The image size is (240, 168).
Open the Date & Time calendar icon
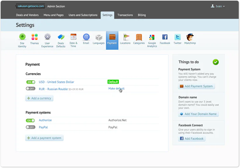coord(73,37)
